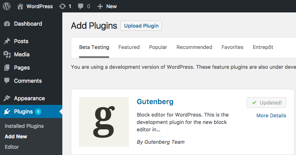Screen dimensions: 296x155
Task: Open the comments bubble icon in the admin bar
Action: [81, 7]
